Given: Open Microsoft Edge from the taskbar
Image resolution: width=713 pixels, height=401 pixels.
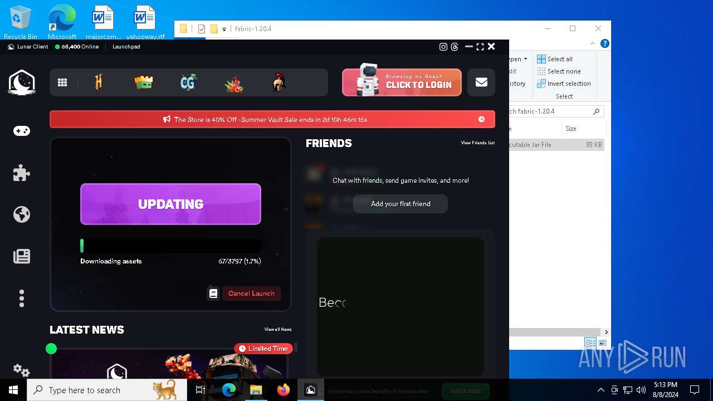Looking at the screenshot, I should 229,390.
